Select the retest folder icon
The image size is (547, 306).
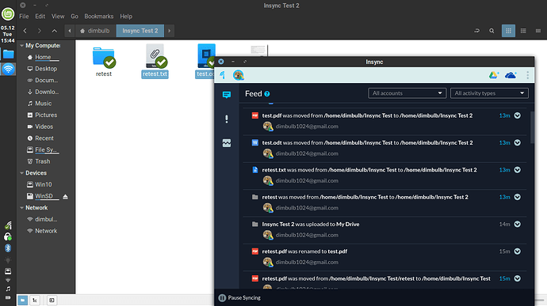coord(104,58)
